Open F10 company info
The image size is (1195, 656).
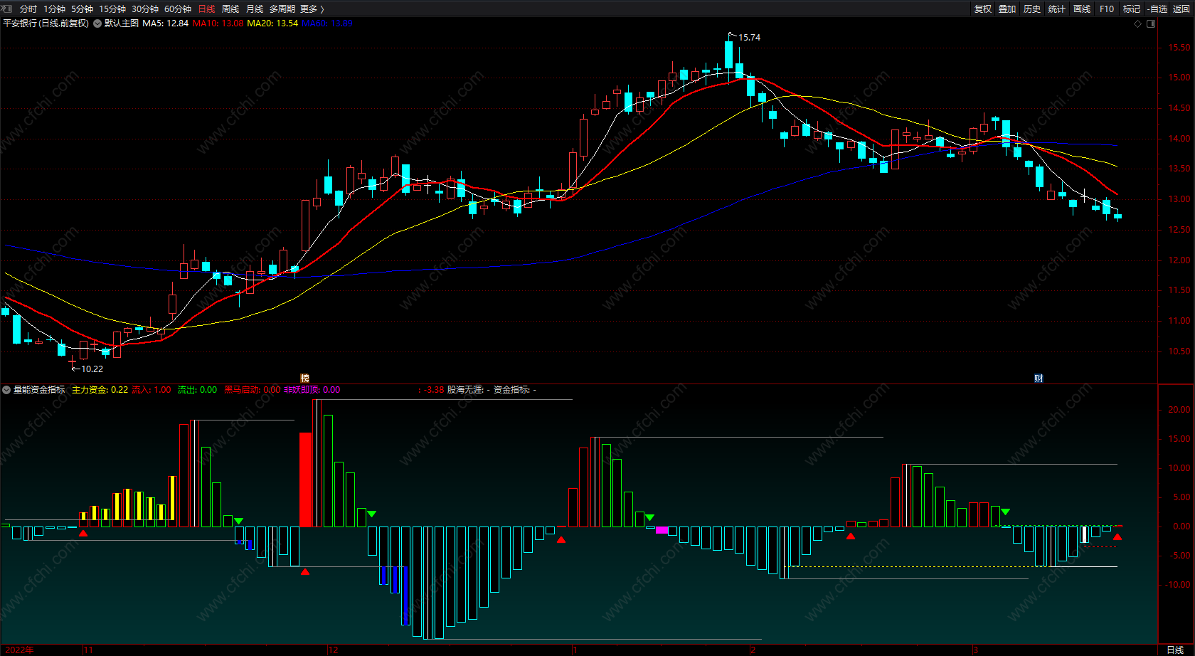1107,9
